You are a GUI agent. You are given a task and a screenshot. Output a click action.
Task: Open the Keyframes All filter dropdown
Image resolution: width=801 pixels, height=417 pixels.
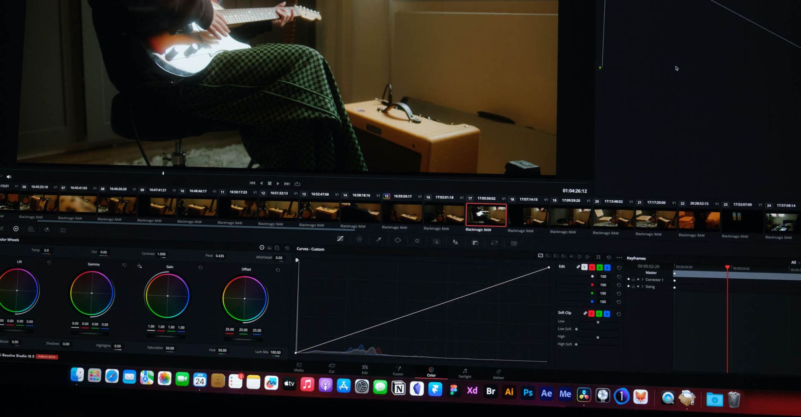pyautogui.click(x=795, y=263)
